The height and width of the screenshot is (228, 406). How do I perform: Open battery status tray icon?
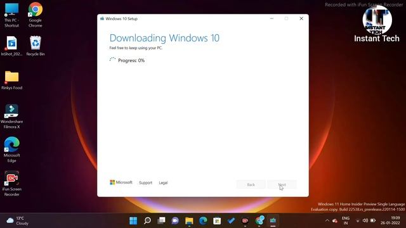(x=373, y=220)
